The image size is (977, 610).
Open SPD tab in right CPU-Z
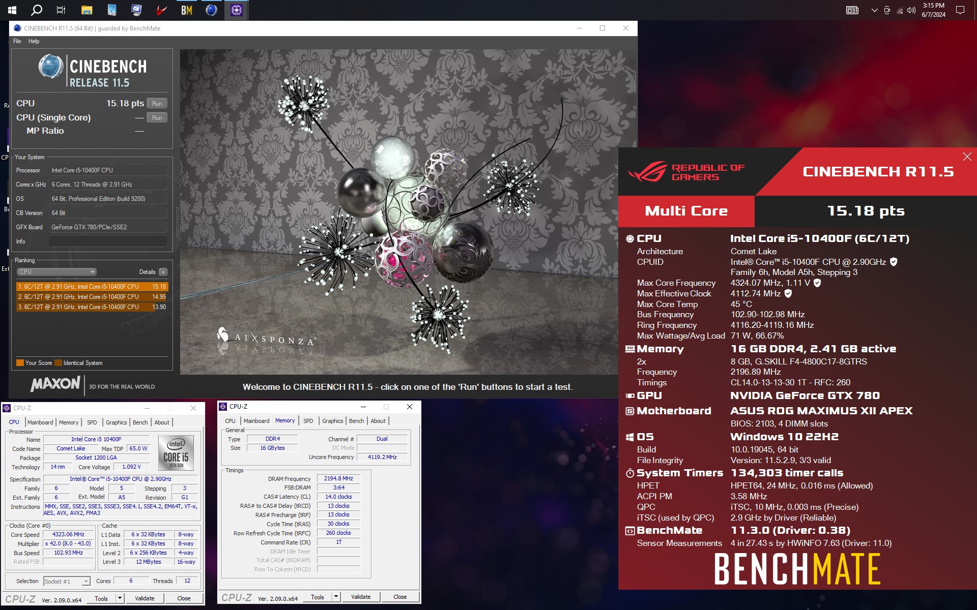click(x=308, y=421)
